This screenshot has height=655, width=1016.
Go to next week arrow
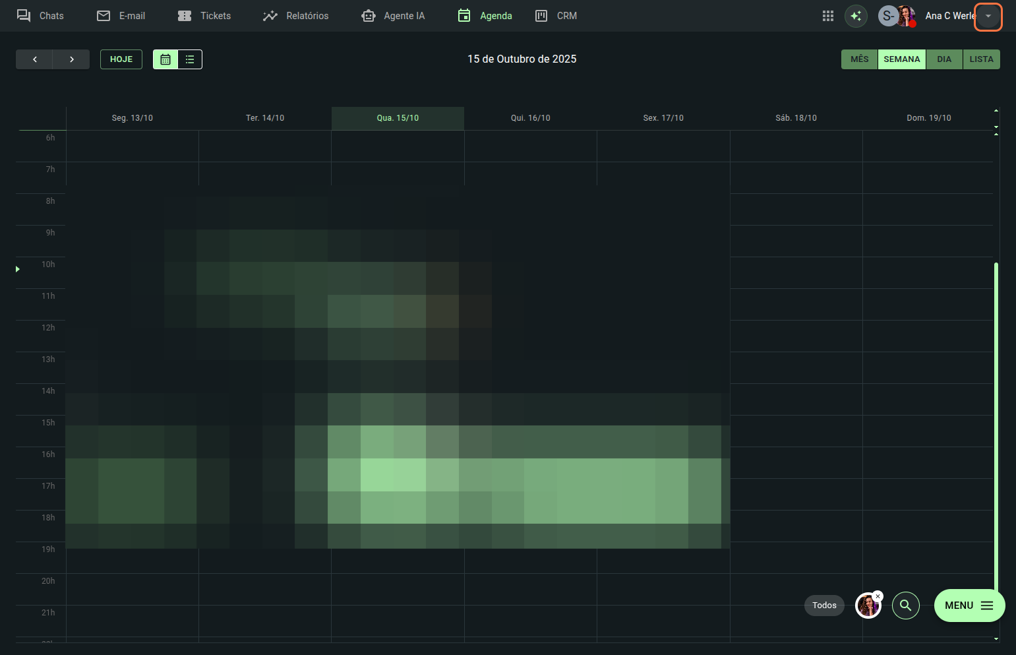tap(71, 59)
